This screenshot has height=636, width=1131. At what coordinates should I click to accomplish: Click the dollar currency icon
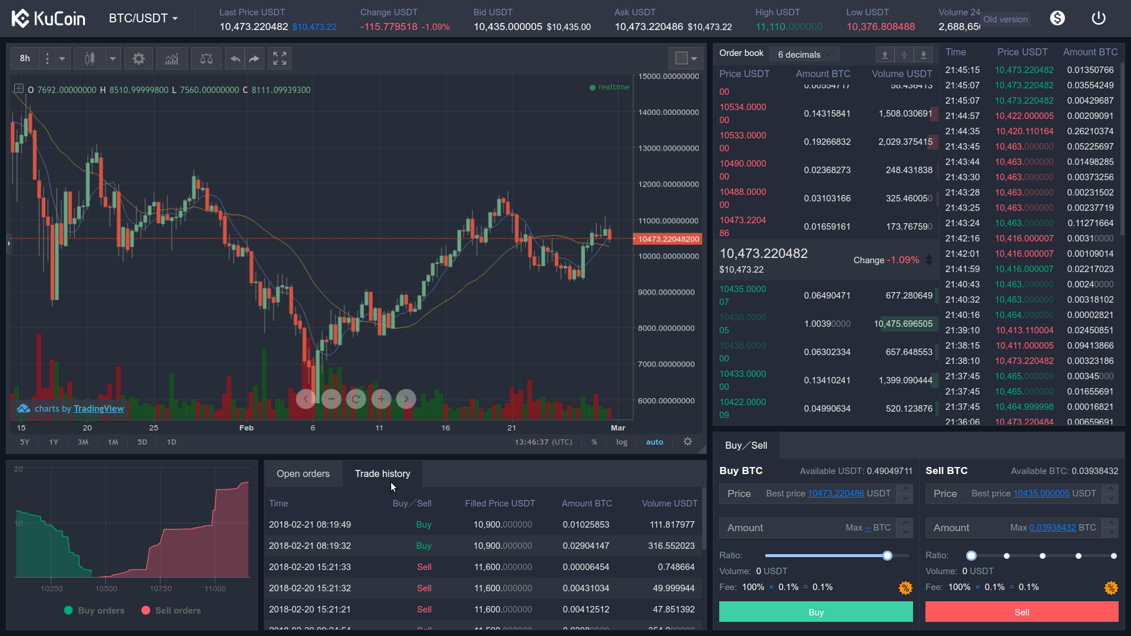tap(1057, 18)
